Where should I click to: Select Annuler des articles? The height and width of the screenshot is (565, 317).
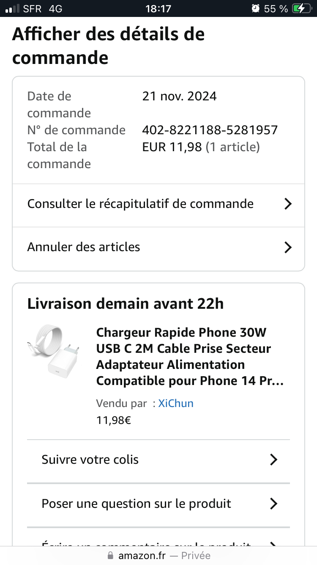[84, 247]
